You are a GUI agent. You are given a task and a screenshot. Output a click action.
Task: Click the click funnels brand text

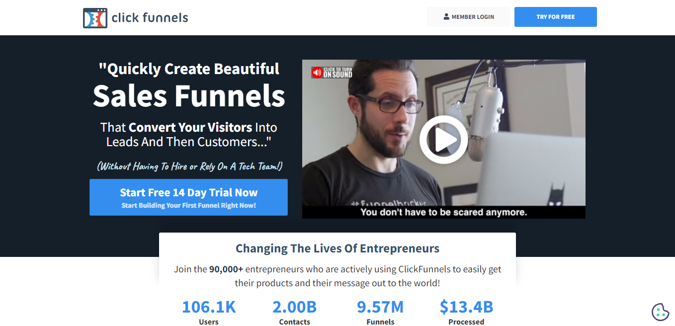[x=150, y=18]
